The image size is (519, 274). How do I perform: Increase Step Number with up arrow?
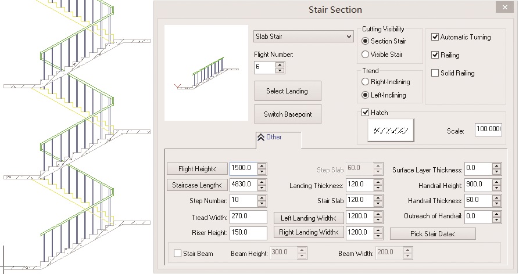tap(262, 197)
